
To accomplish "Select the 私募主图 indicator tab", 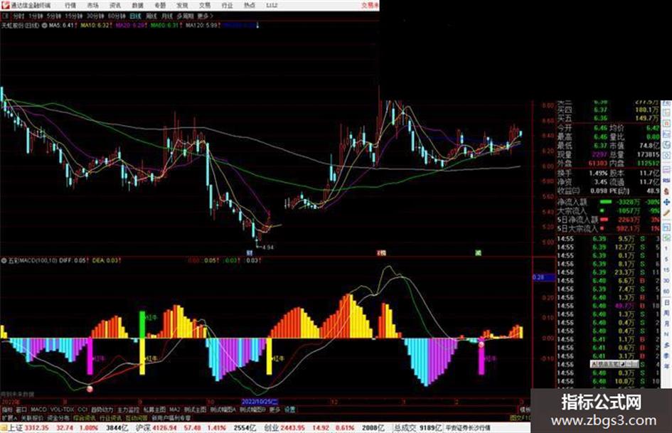I will [154, 410].
